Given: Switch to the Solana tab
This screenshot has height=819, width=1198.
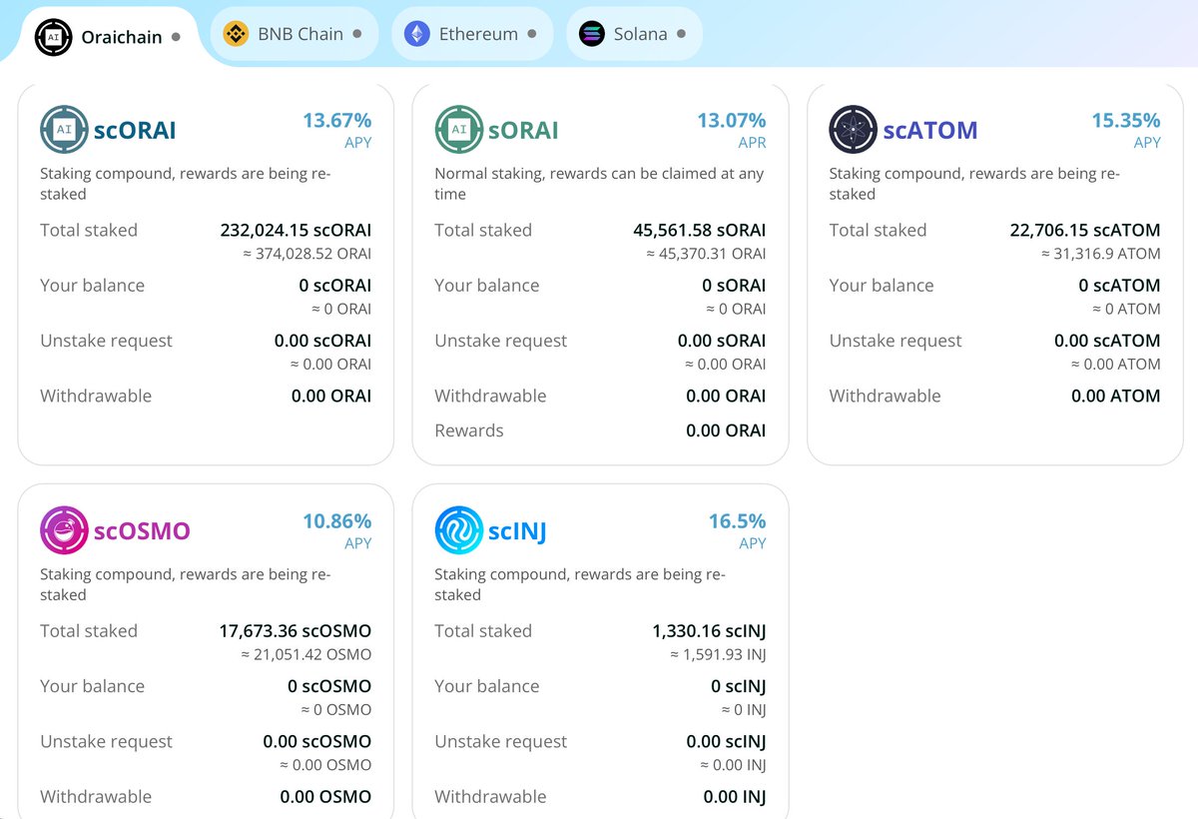Looking at the screenshot, I should coord(634,34).
